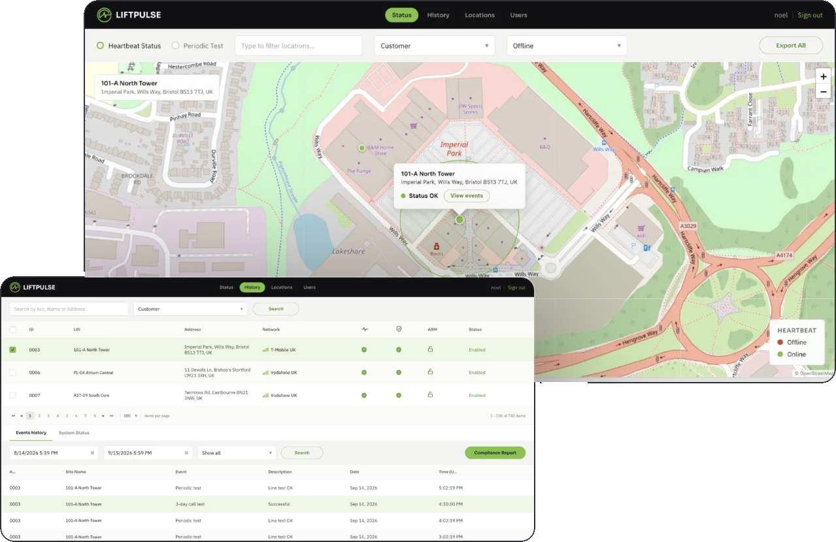Open the Users tab in the map window

(x=518, y=15)
